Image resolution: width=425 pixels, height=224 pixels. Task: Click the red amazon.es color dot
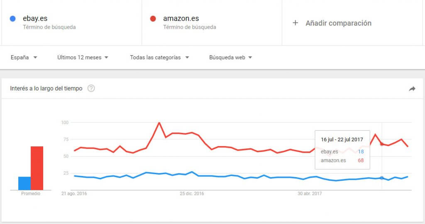[x=153, y=19]
